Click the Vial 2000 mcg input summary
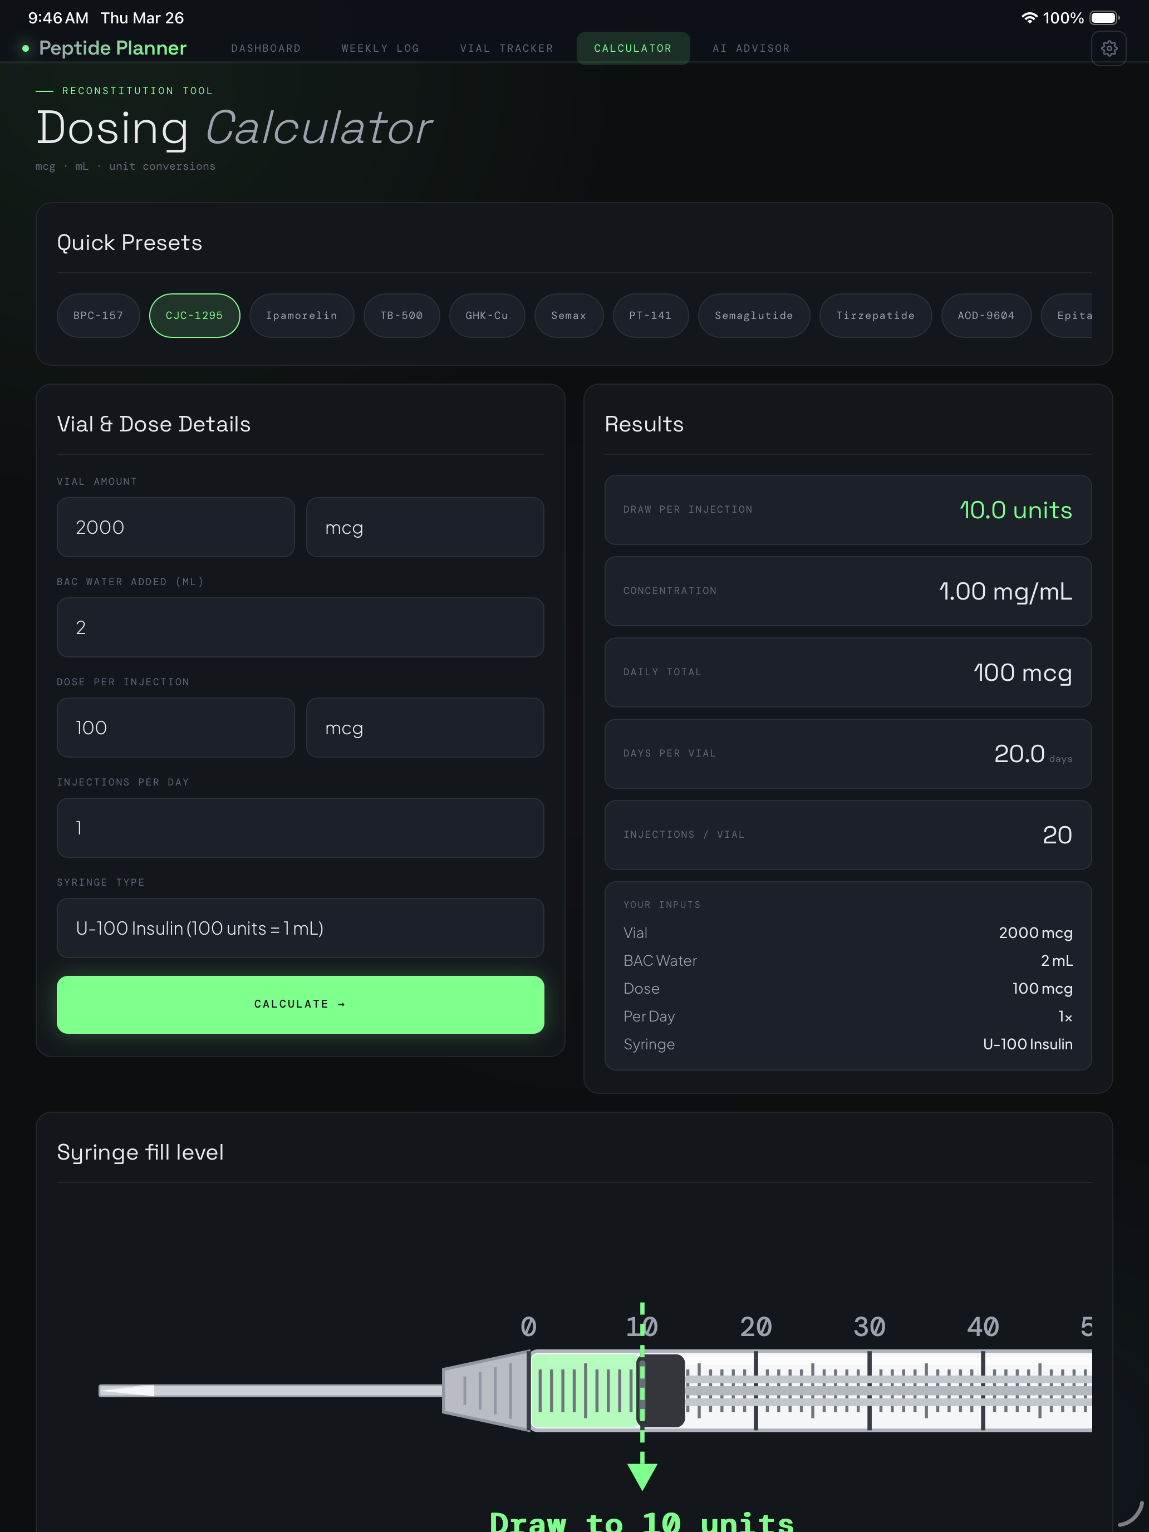Viewport: 1149px width, 1532px height. pyautogui.click(x=848, y=933)
